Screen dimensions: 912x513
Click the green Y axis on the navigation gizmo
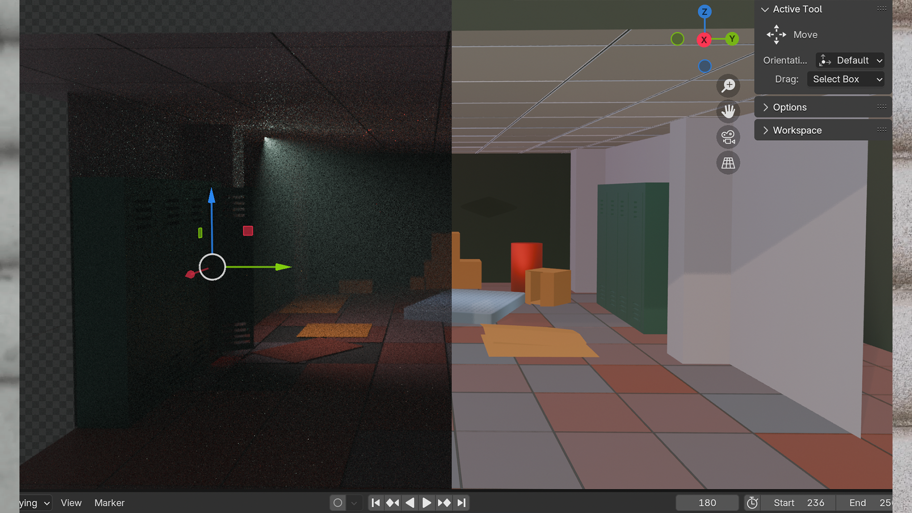[732, 39]
